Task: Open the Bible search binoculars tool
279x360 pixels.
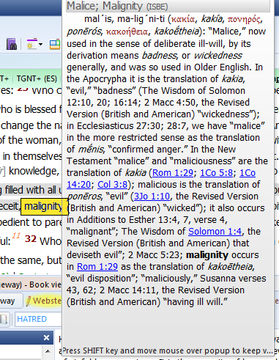Action: coord(11,44)
